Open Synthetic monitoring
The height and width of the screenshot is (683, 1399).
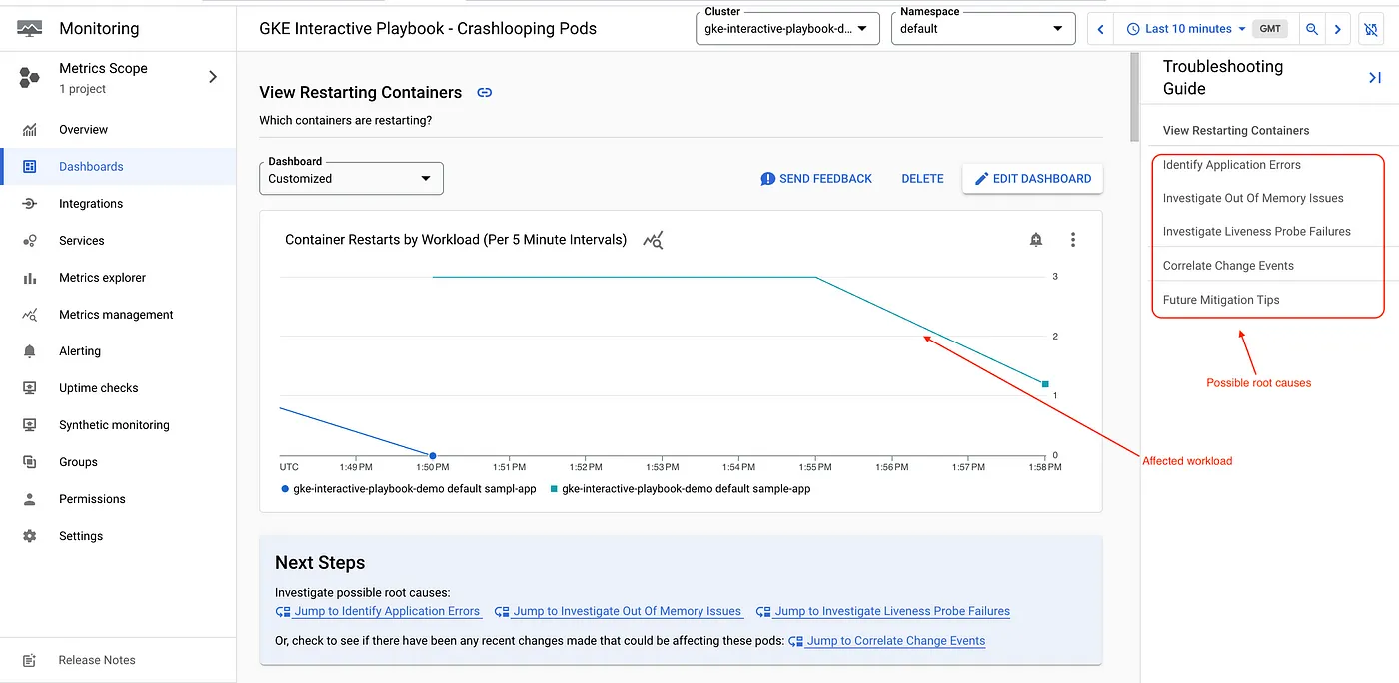pyautogui.click(x=114, y=425)
